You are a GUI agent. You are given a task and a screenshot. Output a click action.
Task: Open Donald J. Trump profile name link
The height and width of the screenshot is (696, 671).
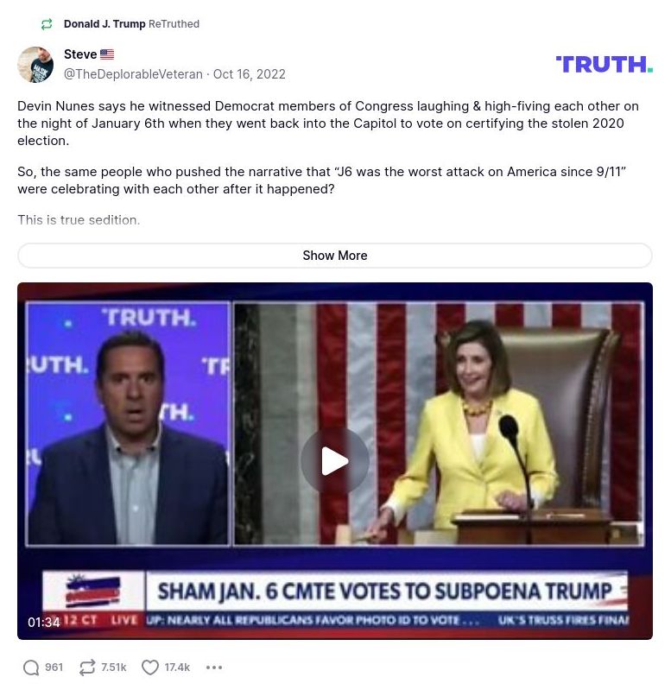(x=104, y=24)
